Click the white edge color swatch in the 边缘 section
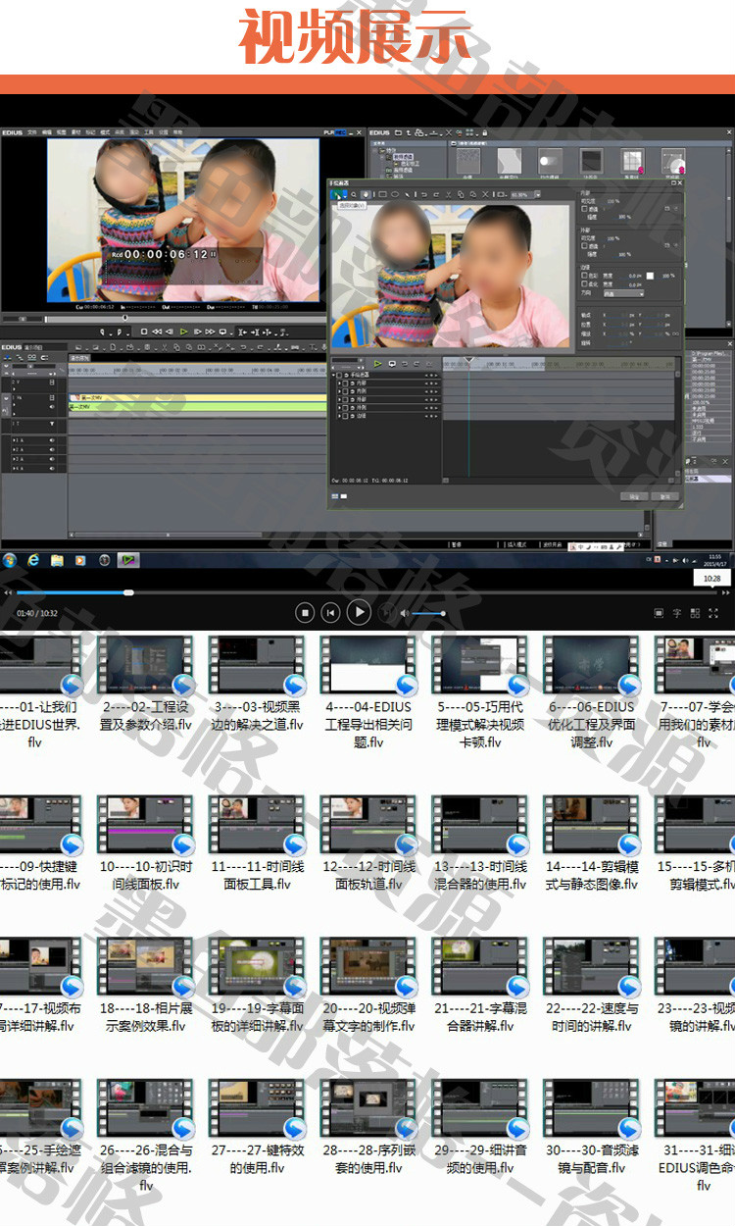 (650, 276)
